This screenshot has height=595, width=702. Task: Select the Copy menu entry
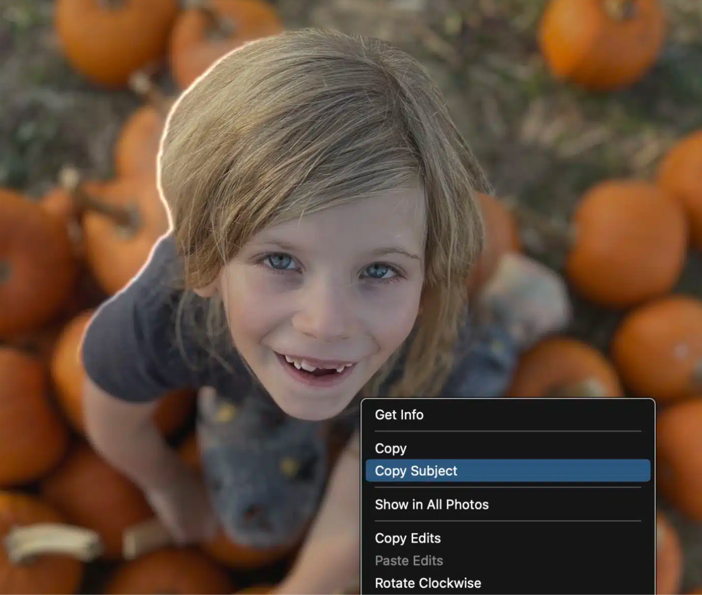[x=508, y=448]
